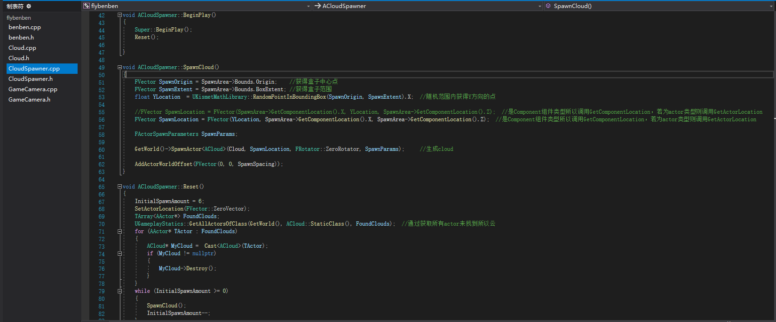Fold the while loop block at line 79
This screenshot has height=322, width=776.
[x=119, y=291]
